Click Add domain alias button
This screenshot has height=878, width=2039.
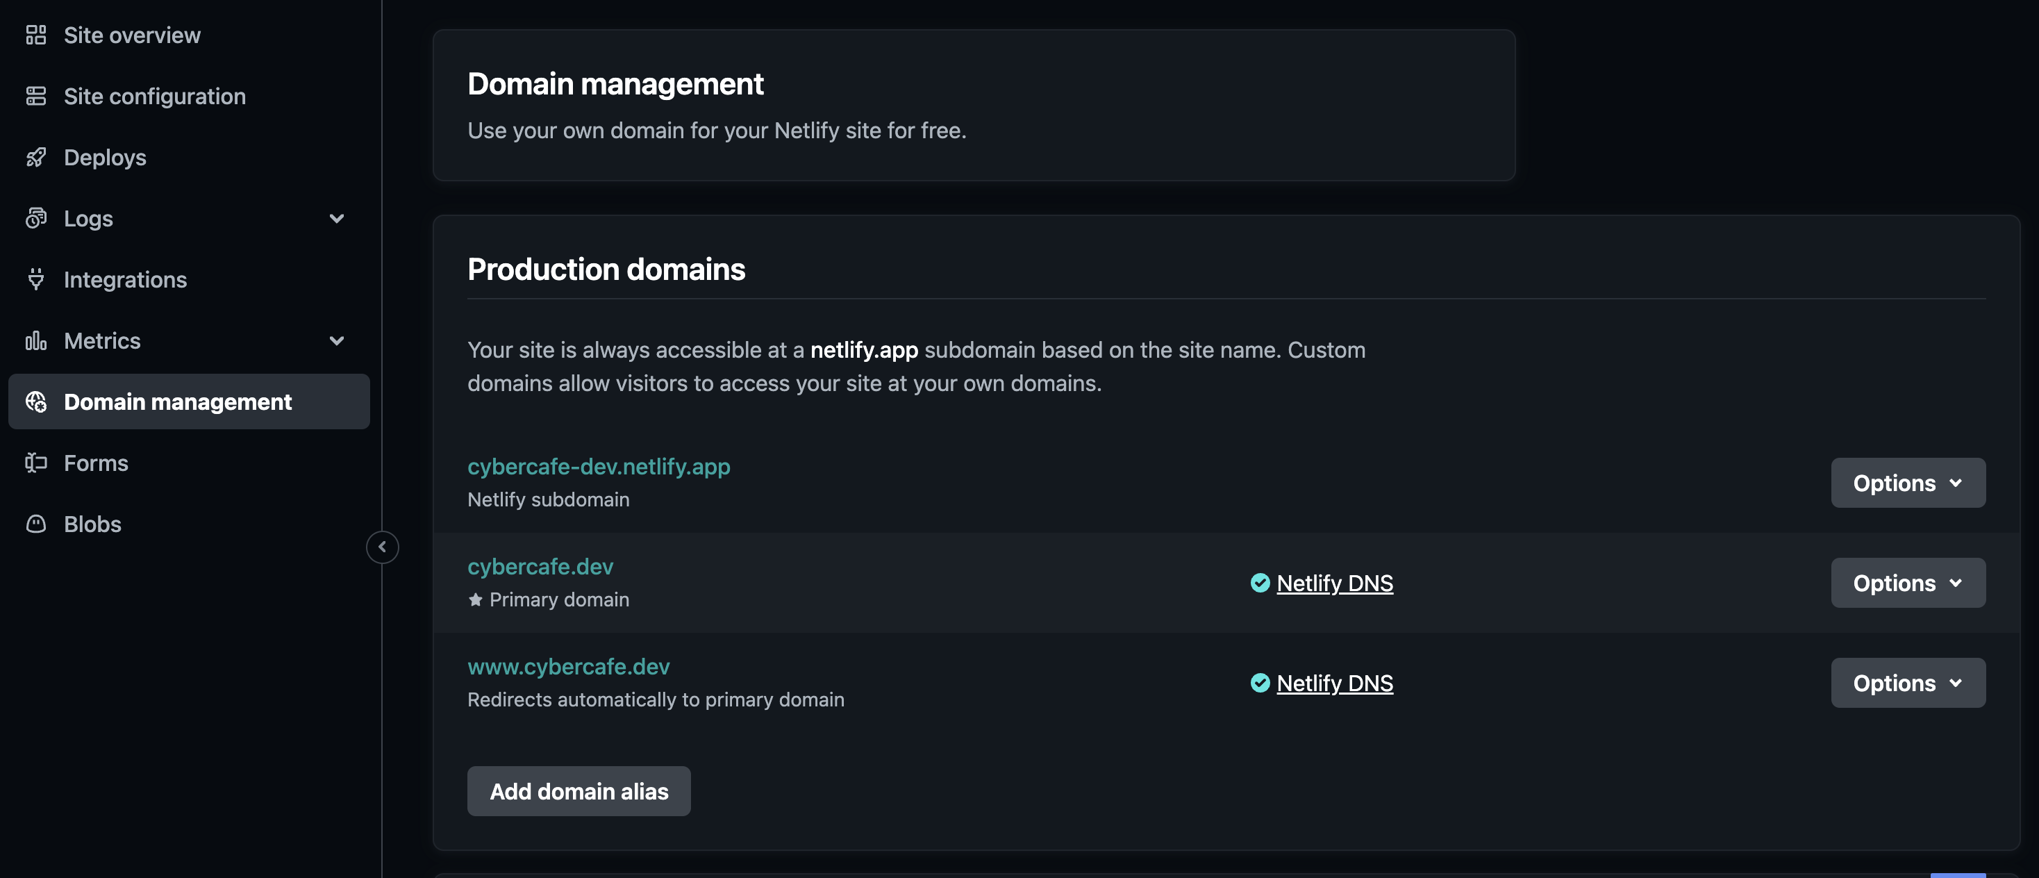(x=579, y=791)
